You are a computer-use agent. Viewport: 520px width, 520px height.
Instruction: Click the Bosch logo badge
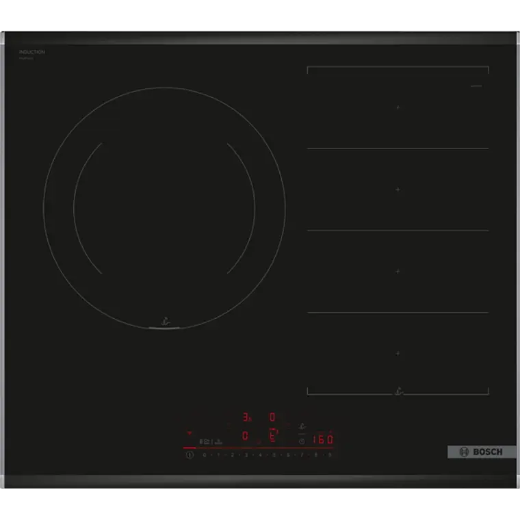click(x=482, y=452)
